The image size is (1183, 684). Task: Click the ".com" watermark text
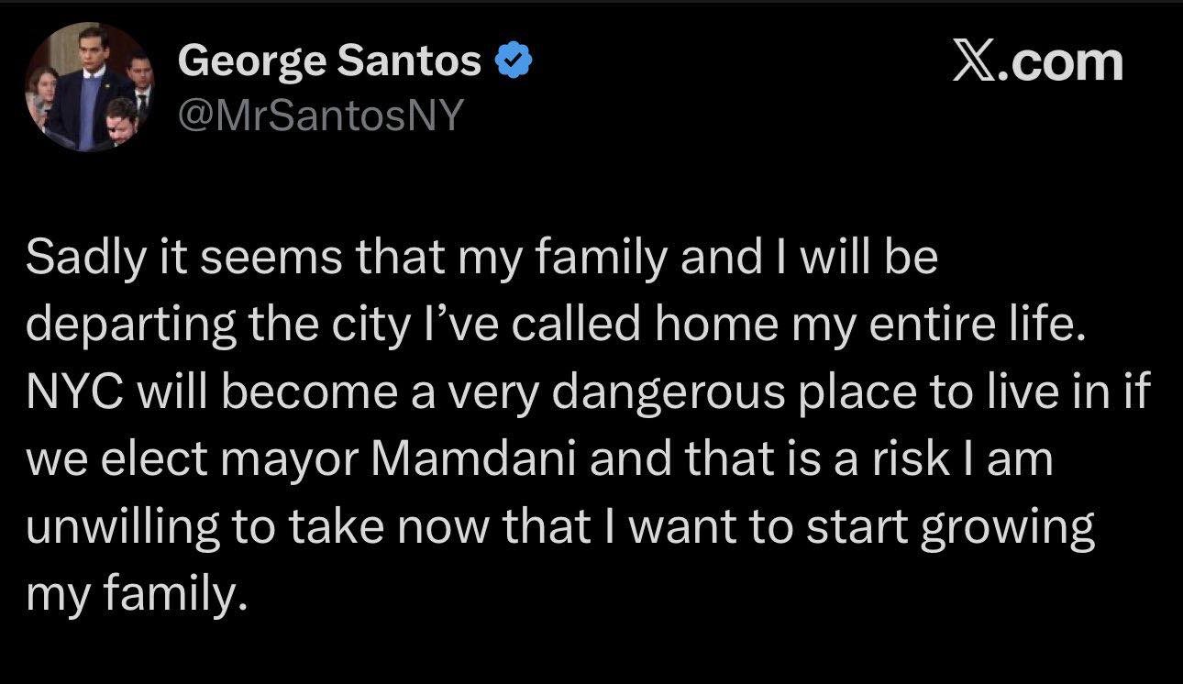(1063, 61)
